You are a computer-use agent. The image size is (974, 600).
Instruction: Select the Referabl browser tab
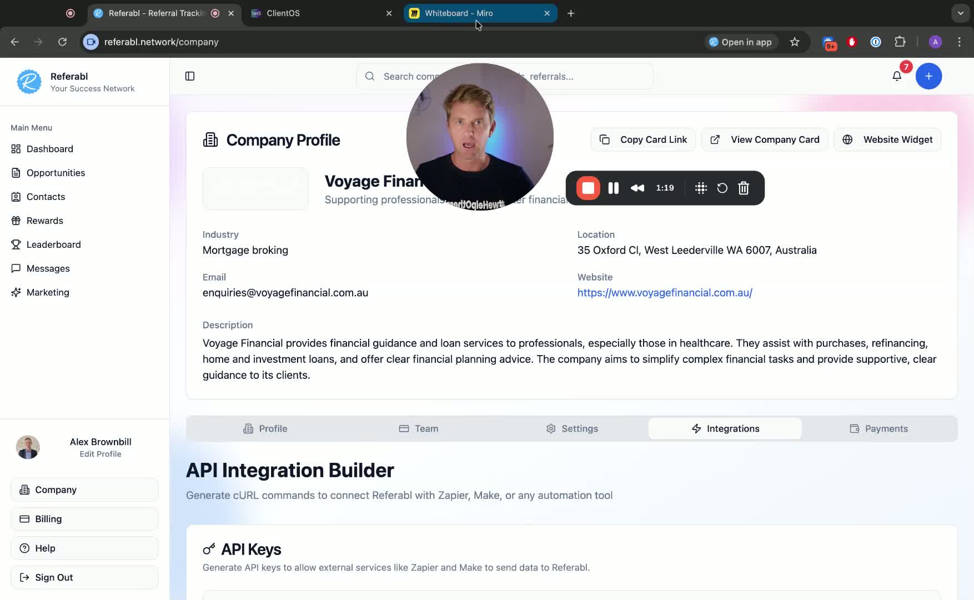click(x=164, y=13)
